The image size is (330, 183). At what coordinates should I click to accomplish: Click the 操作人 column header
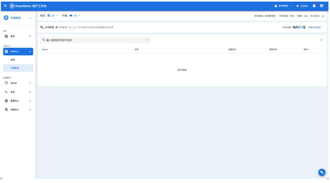click(306, 49)
